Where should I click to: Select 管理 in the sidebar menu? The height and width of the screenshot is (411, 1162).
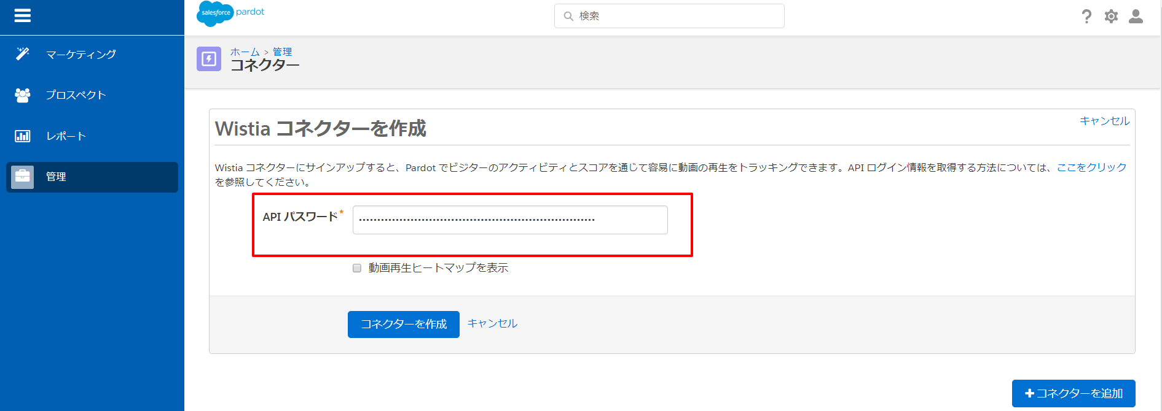[x=56, y=177]
